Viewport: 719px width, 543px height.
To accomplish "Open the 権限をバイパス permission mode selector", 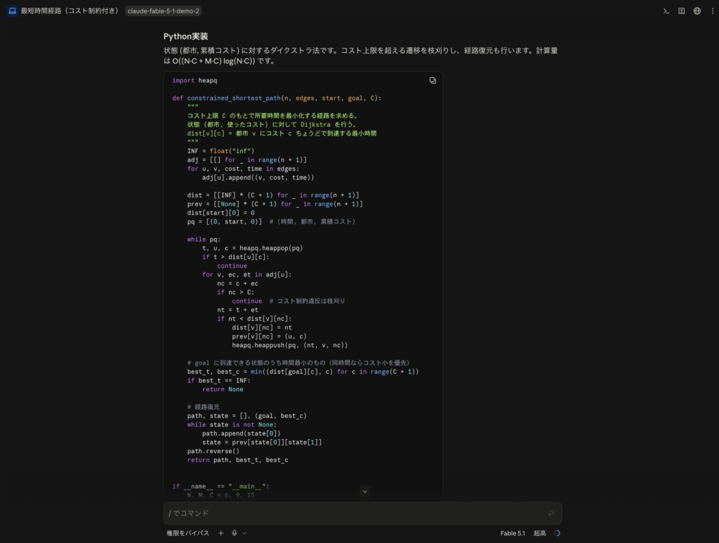I will (187, 533).
